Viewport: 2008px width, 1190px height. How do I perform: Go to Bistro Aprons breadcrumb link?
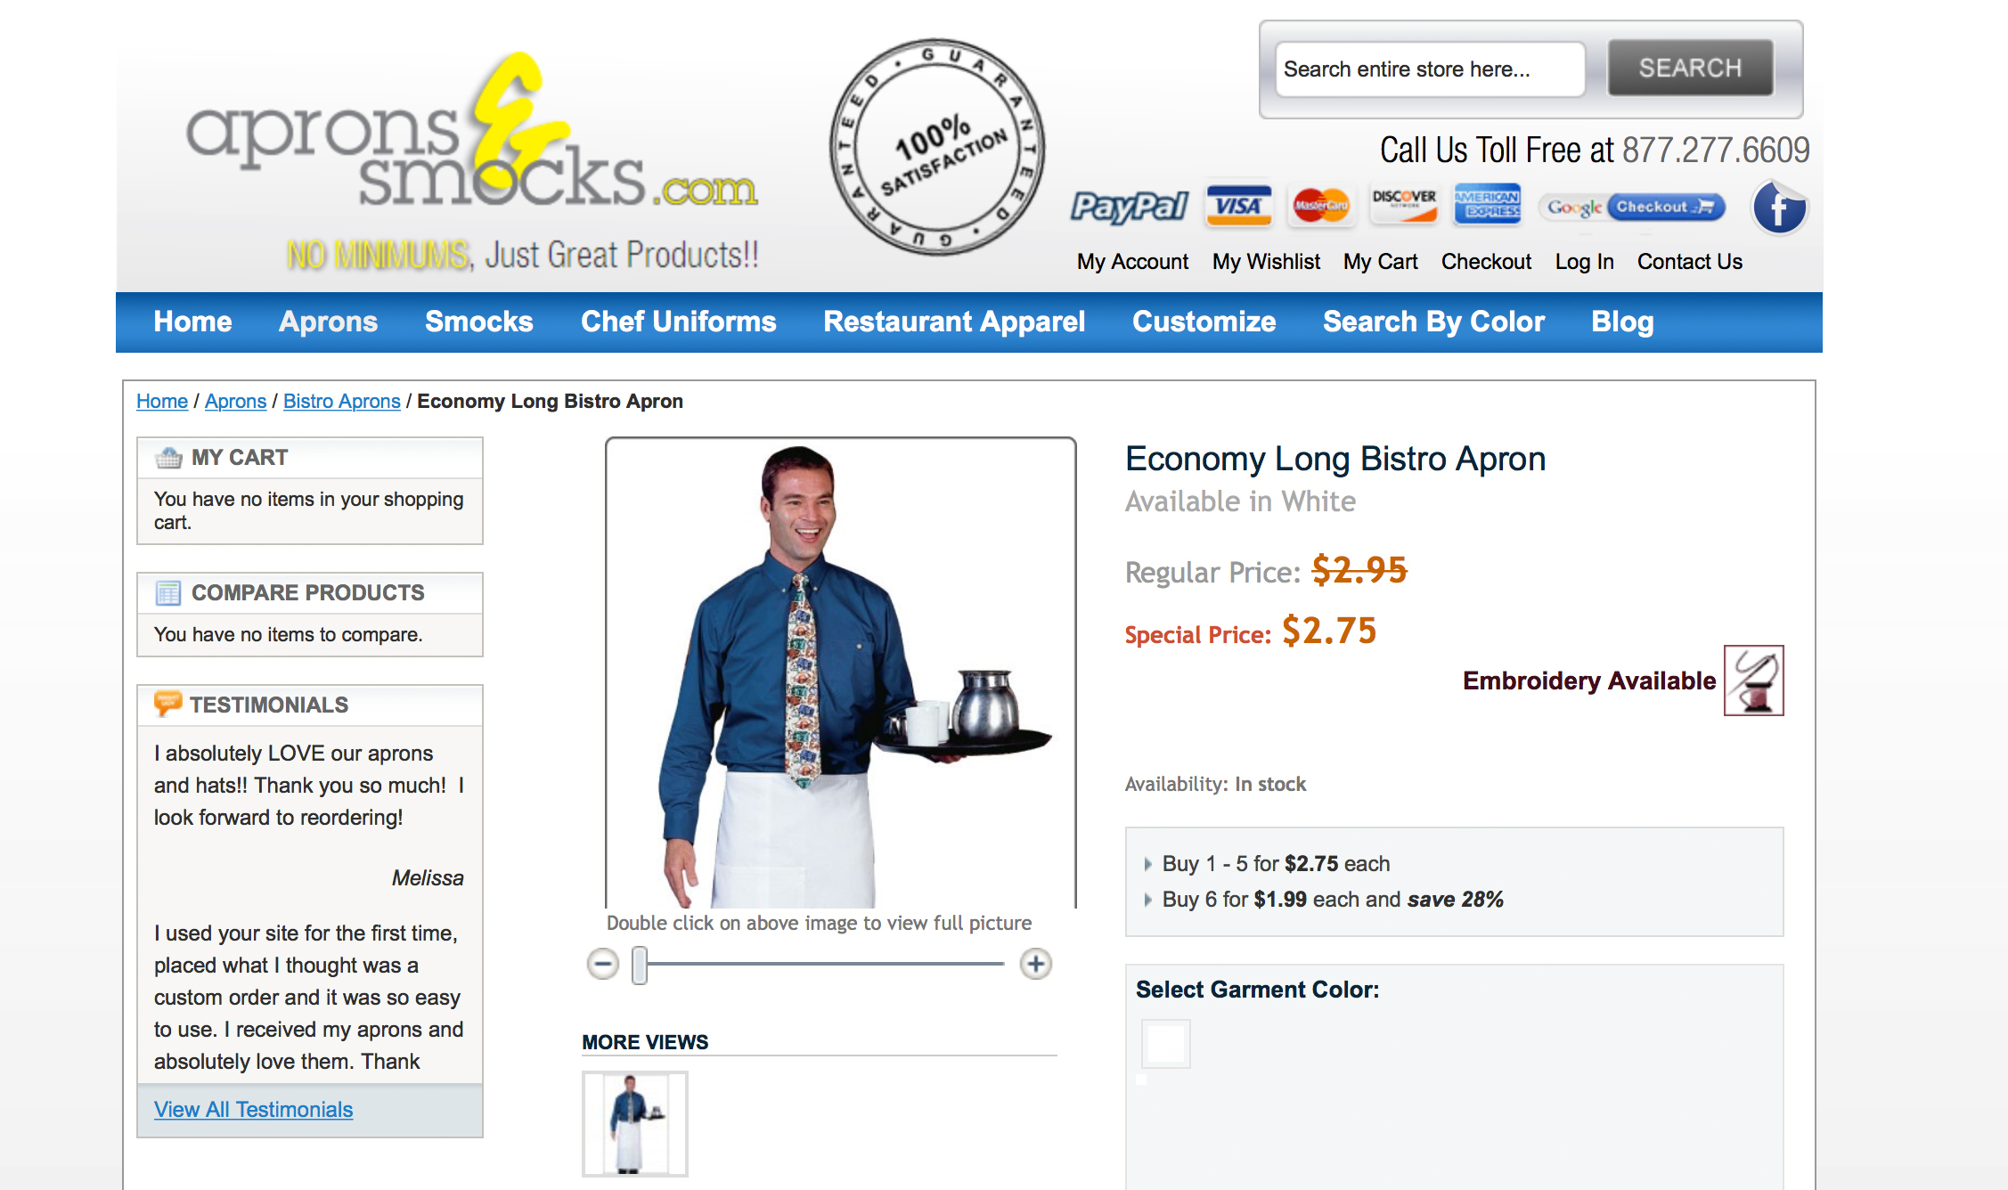point(341,401)
